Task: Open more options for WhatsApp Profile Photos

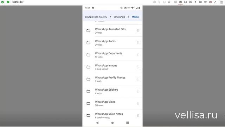Action: tap(138, 79)
